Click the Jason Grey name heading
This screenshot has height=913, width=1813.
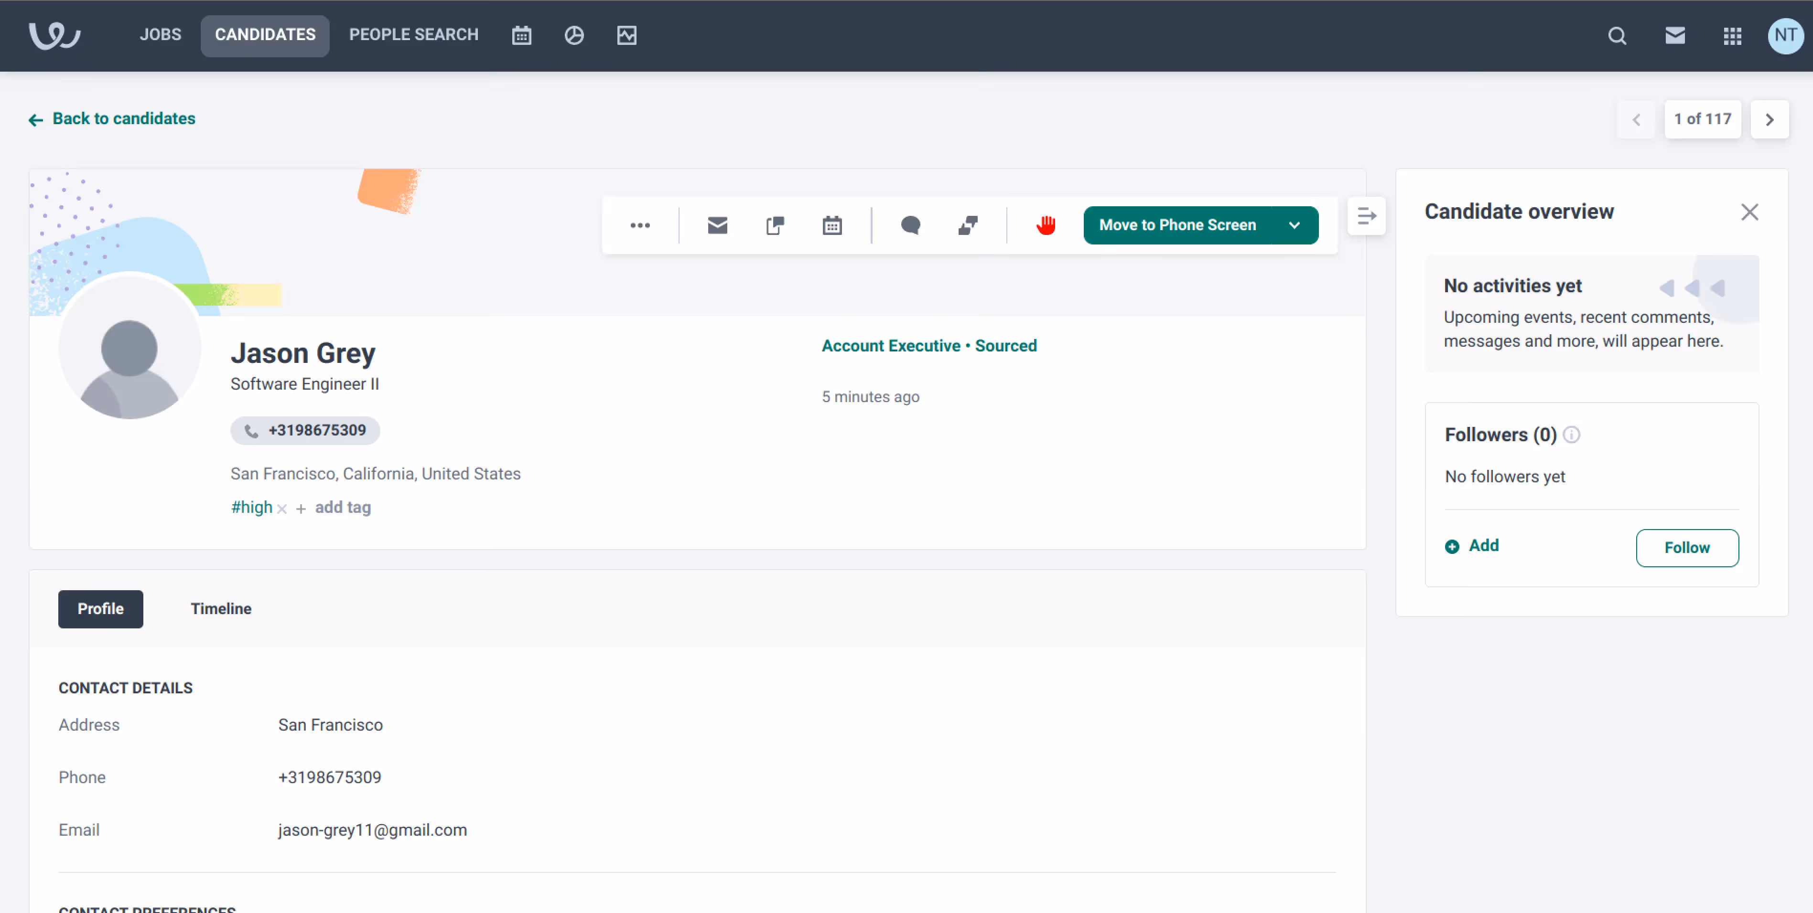coord(303,353)
